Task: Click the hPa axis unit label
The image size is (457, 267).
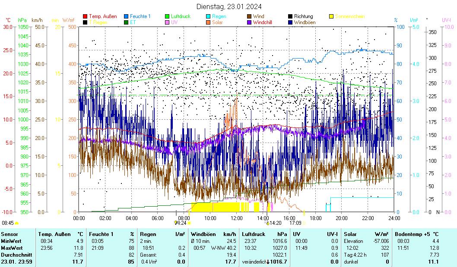Action: [x=22, y=20]
